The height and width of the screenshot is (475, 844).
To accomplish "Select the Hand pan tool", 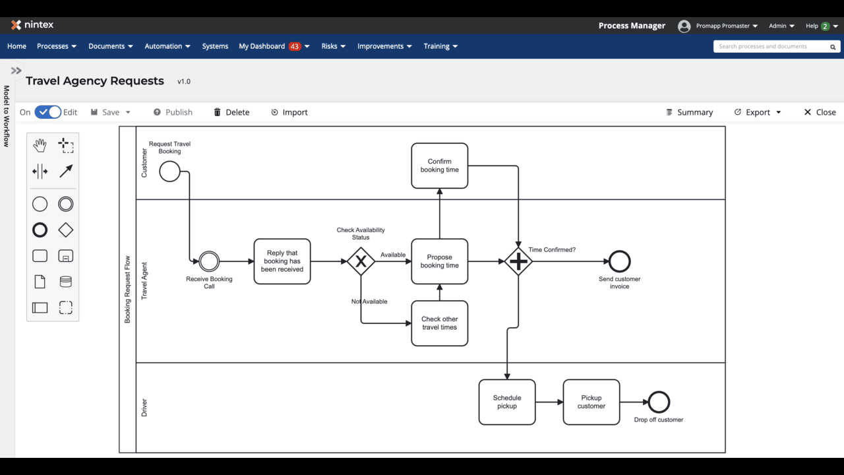I will (x=40, y=146).
